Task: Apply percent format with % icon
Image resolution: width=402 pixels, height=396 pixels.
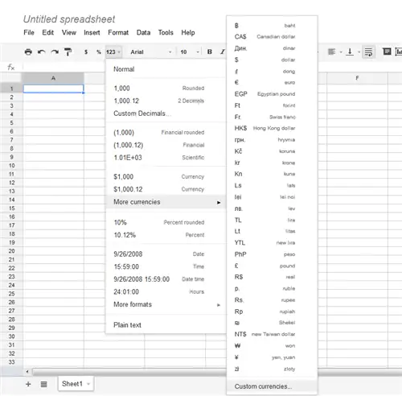Action: tap(99, 52)
